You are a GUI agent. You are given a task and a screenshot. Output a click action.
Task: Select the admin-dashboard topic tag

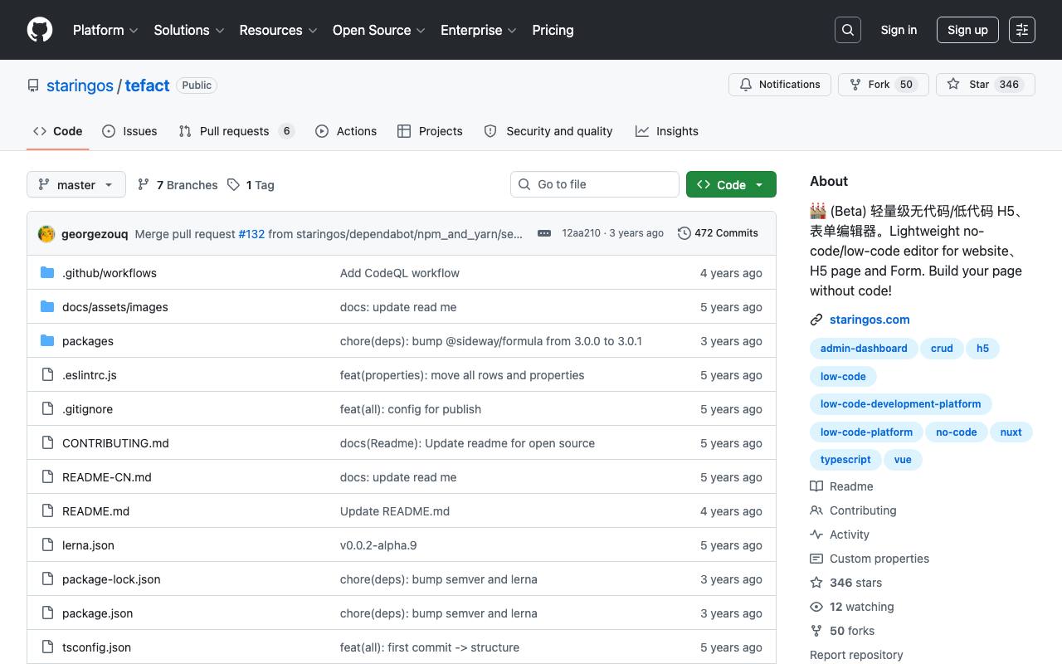[864, 349]
